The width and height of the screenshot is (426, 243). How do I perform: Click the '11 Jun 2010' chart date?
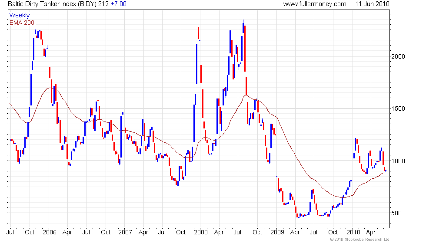[x=372, y=4]
